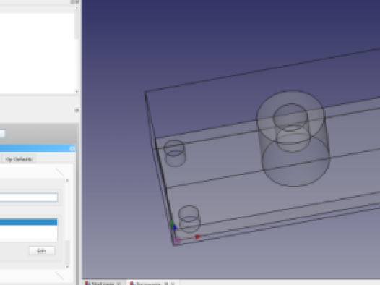Screen dimensions: 380x285
Task: Switch to the Op Defaults tab
Action: (19, 159)
